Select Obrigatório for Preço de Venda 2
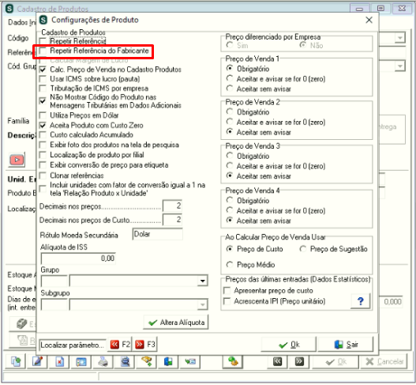Screen dimensions: 416x385 pyautogui.click(x=230, y=111)
